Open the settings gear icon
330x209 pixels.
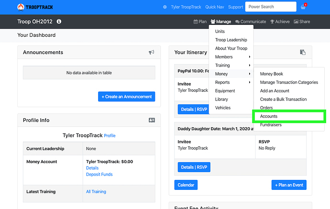click(165, 7)
